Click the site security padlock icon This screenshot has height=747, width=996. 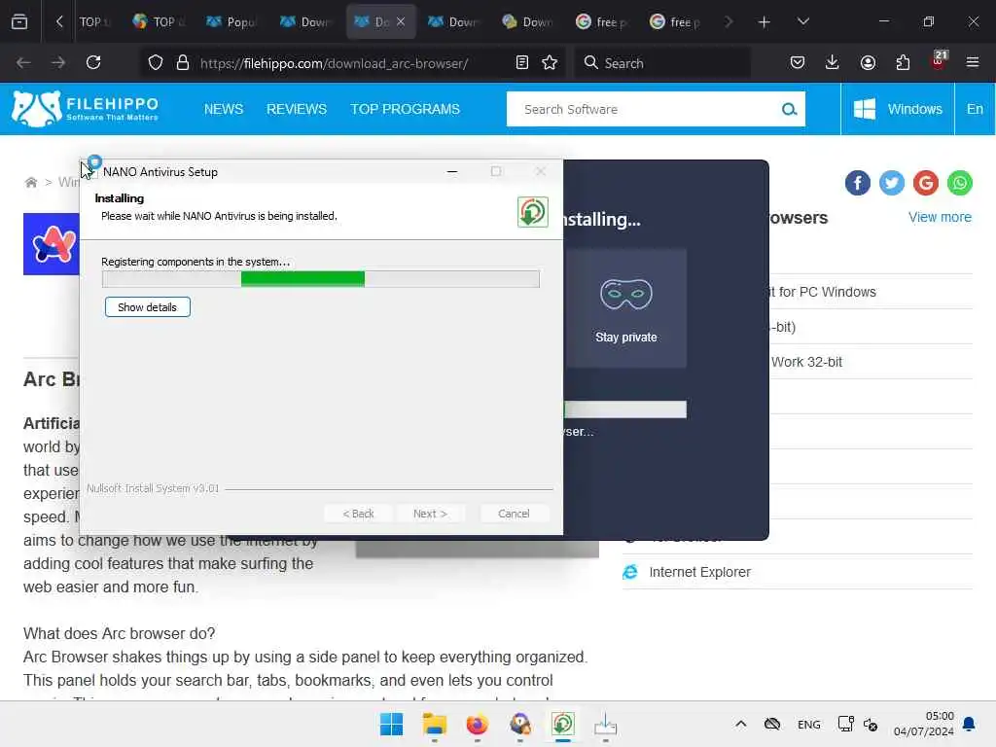[x=183, y=62]
